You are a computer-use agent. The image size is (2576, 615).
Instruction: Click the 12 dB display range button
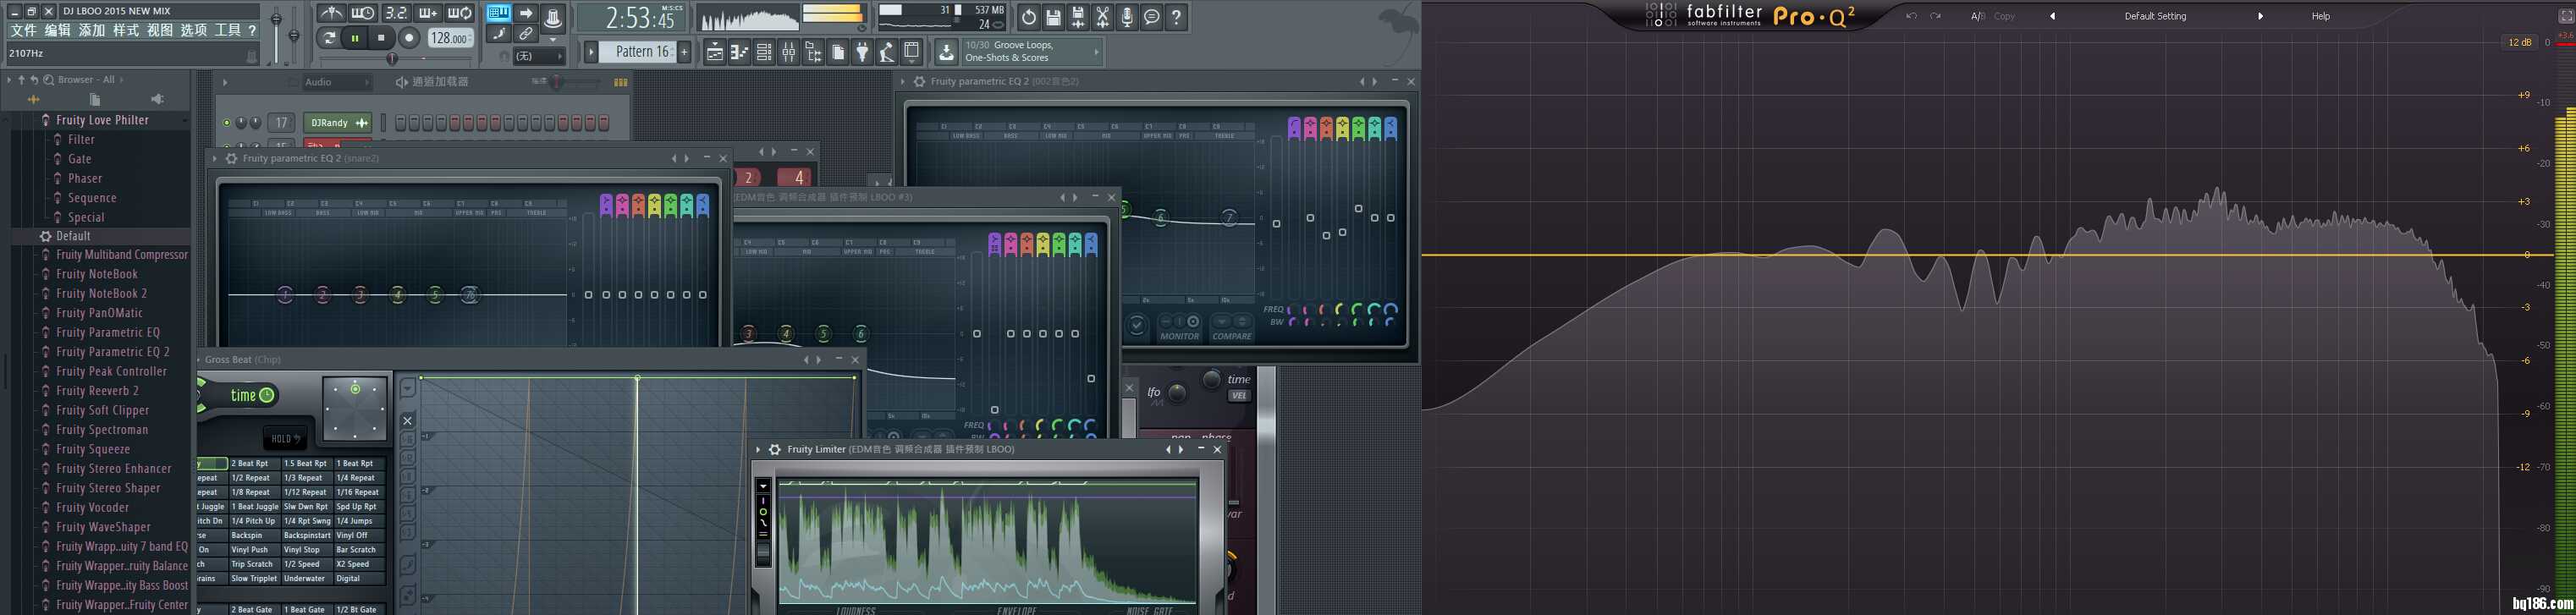click(2518, 42)
